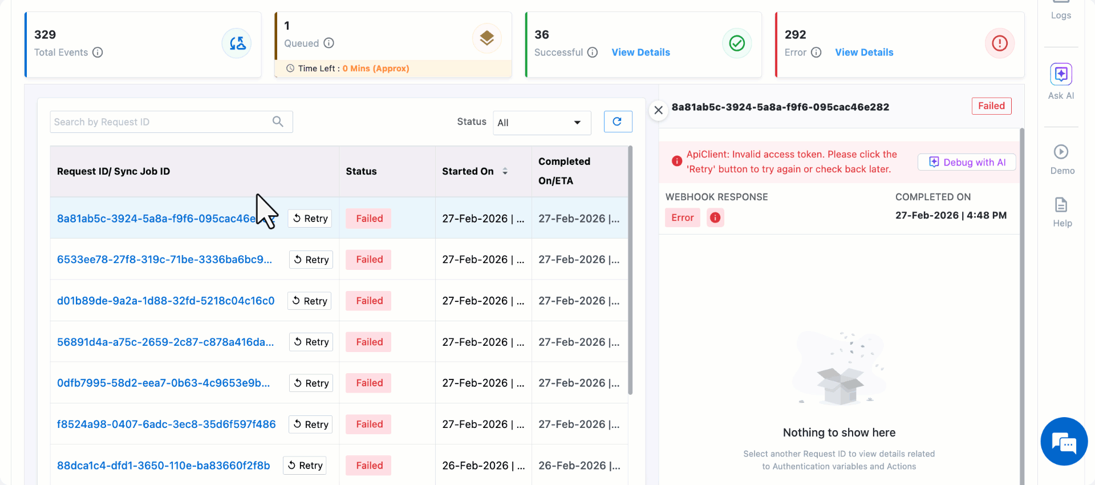Click the red Error alert icon
This screenshot has width=1095, height=485.
[1000, 43]
